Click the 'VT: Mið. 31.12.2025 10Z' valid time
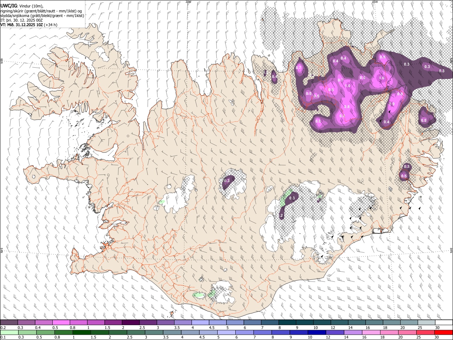The width and height of the screenshot is (453, 340). 22,25
